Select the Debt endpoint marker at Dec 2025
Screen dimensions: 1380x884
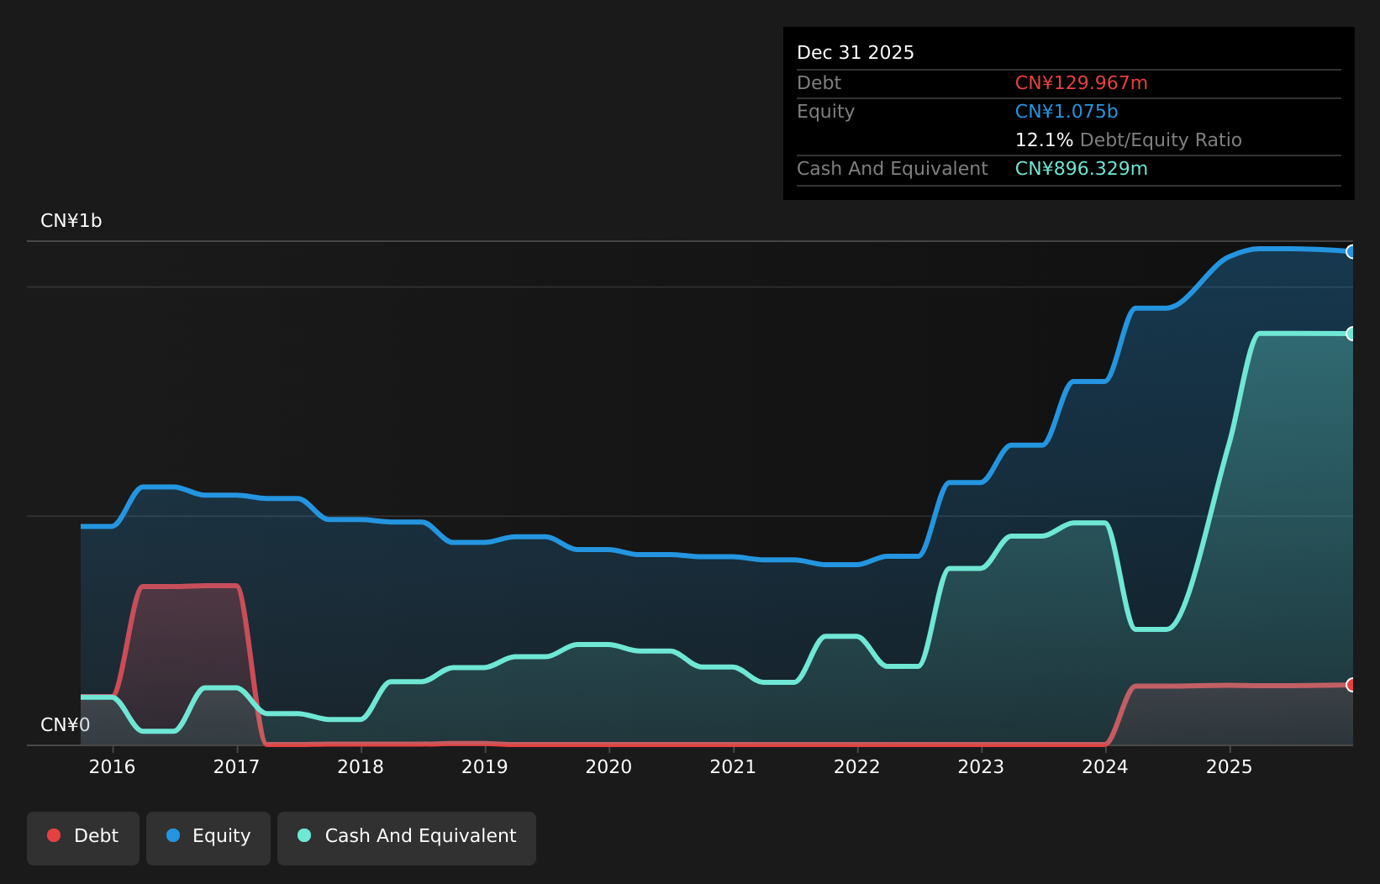pos(1351,685)
